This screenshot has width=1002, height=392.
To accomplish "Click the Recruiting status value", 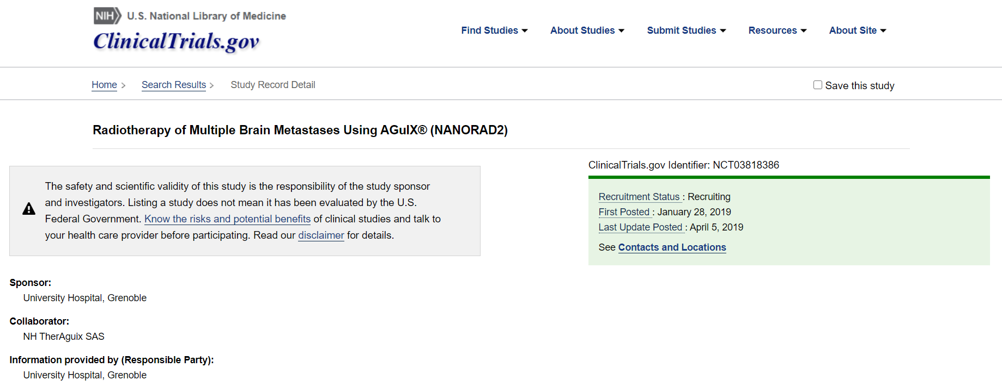I will [709, 197].
